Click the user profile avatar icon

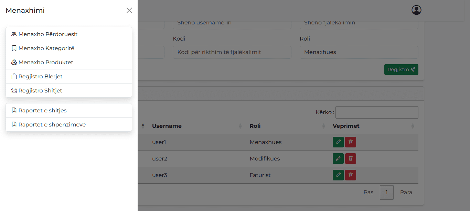(416, 10)
